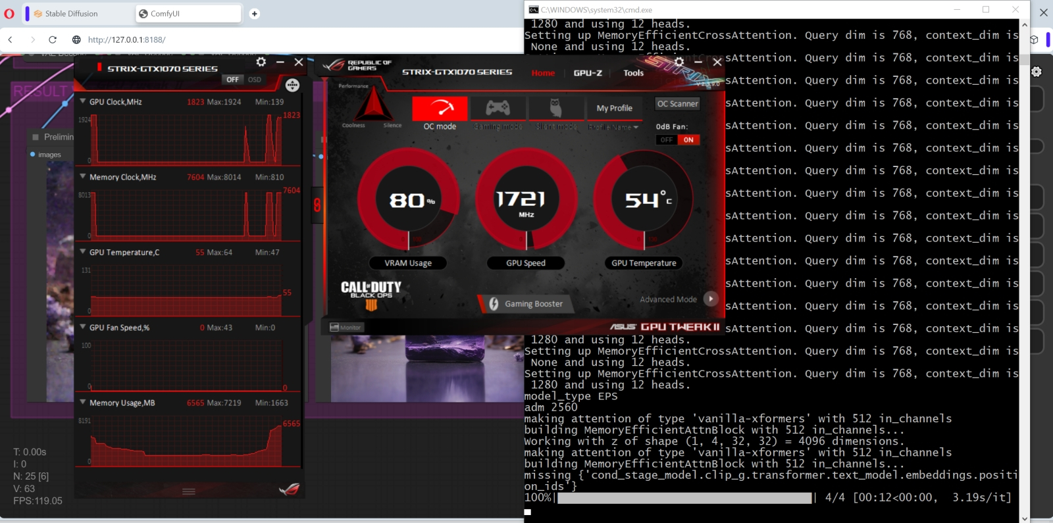Toggle OSD OFF switch in monitor panel

[x=232, y=80]
